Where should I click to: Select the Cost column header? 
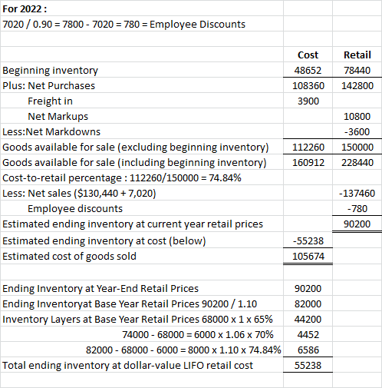coord(308,55)
